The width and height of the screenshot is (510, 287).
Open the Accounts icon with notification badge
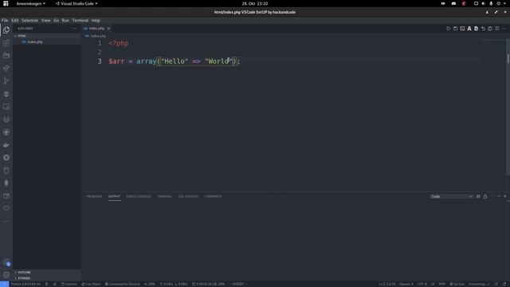(x=6, y=262)
